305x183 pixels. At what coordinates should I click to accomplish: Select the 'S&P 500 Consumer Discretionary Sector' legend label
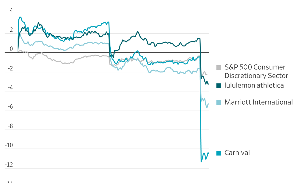(x=256, y=71)
